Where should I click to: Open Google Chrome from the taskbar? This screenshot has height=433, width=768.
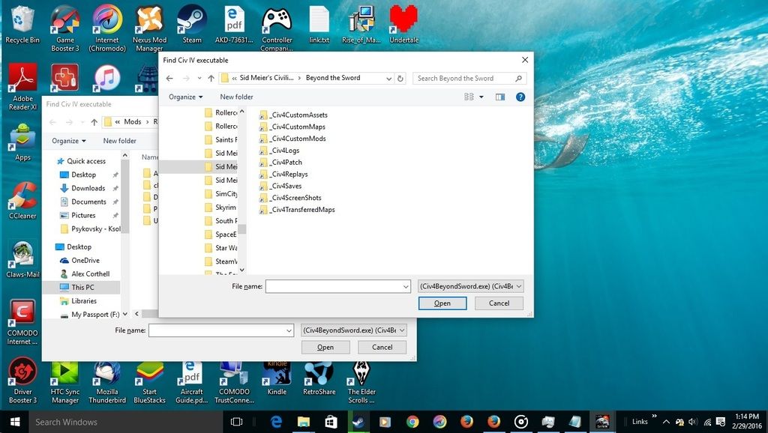[412, 422]
